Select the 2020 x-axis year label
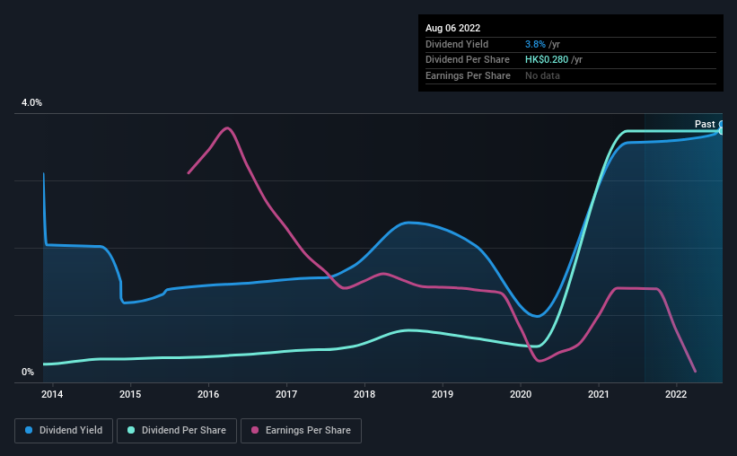Viewport: 737px width, 456px height. [x=522, y=394]
